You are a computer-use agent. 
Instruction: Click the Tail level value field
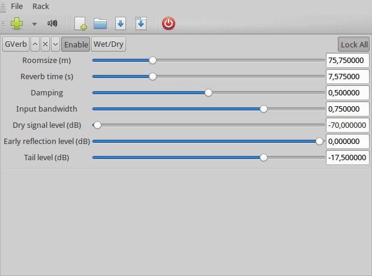coord(347,158)
